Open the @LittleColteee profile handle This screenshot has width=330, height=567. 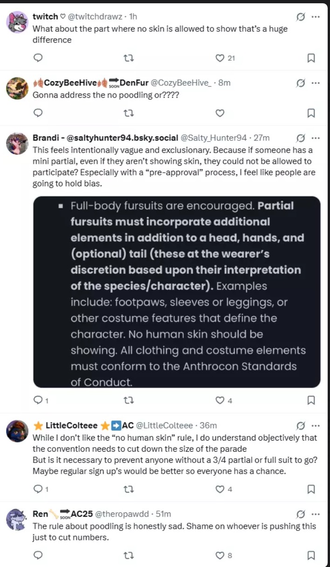click(164, 425)
